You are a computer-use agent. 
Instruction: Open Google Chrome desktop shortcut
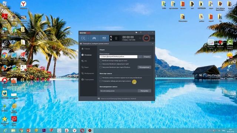coord(4,57)
